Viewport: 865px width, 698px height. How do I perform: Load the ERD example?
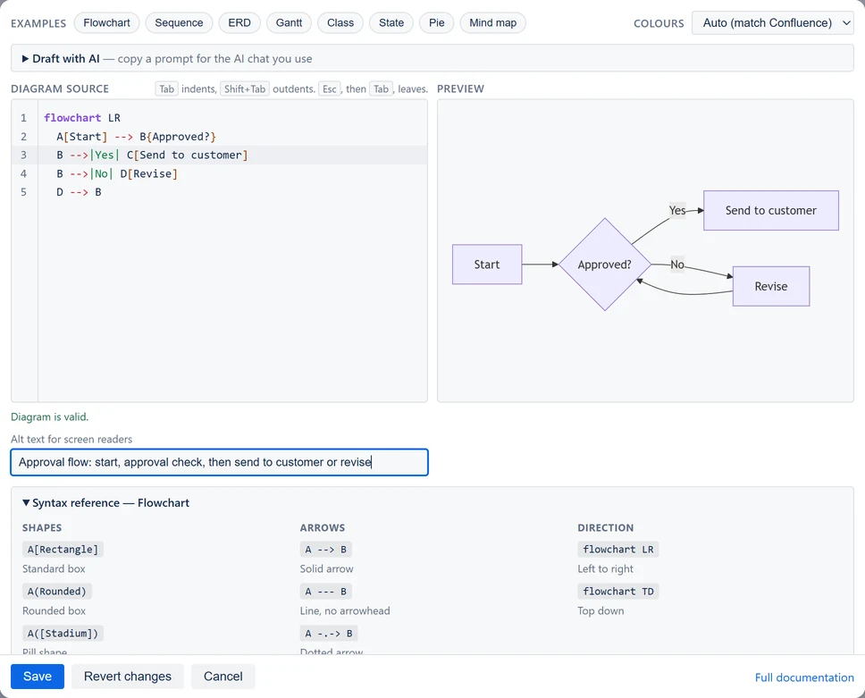239,23
